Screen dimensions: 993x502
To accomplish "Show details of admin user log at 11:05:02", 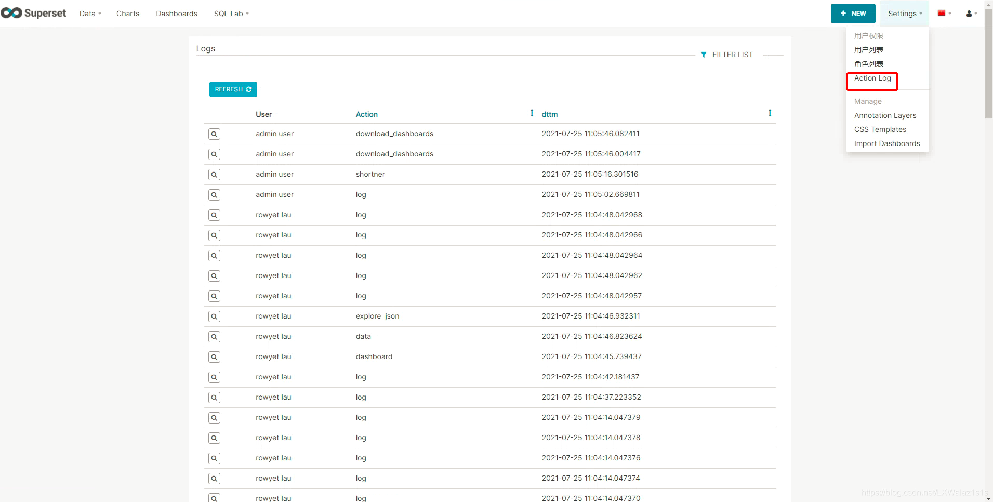I will coord(214,195).
